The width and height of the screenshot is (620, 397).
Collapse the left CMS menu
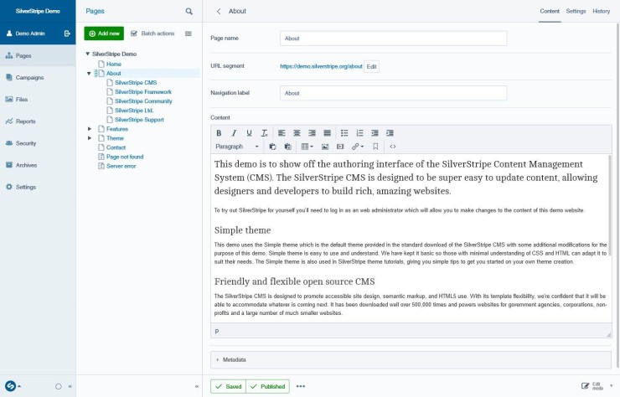tap(70, 386)
